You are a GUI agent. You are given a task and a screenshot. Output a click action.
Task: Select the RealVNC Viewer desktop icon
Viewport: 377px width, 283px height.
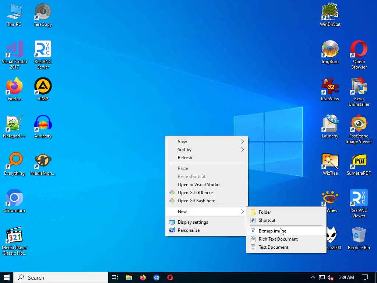pyautogui.click(x=359, y=203)
